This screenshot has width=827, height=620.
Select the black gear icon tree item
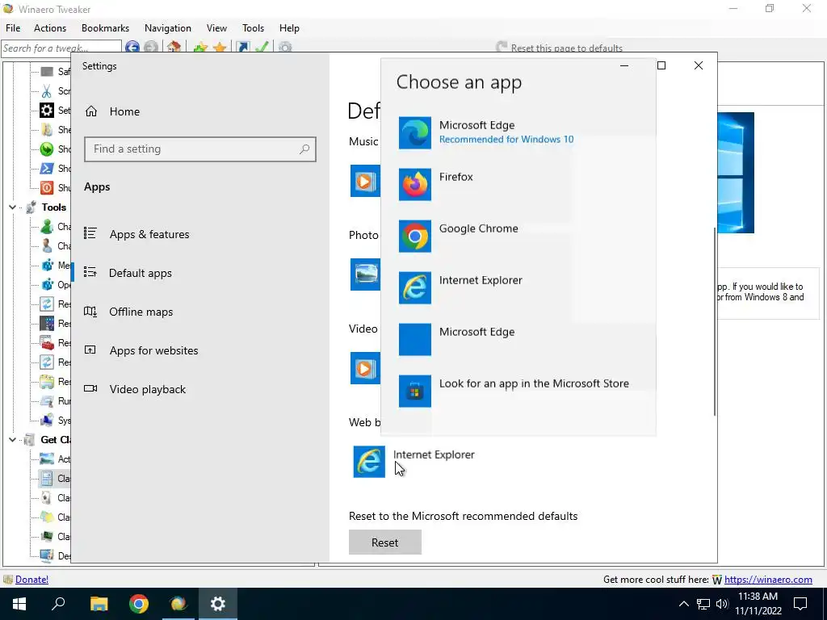pos(47,110)
